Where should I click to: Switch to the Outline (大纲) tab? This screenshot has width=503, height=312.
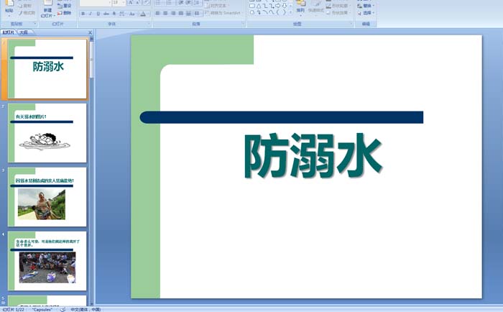pyautogui.click(x=24, y=32)
